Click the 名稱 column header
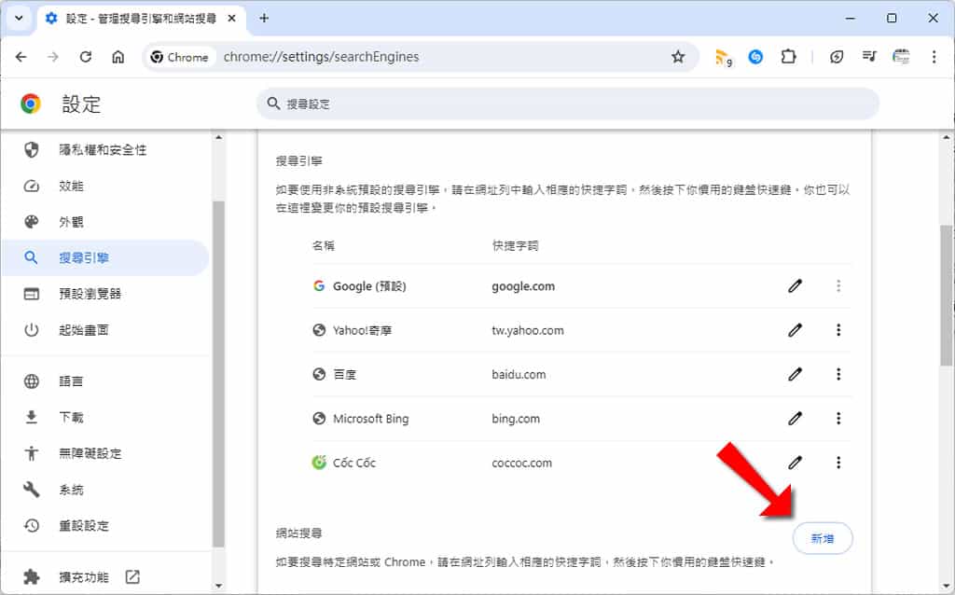This screenshot has width=955, height=595. (324, 246)
